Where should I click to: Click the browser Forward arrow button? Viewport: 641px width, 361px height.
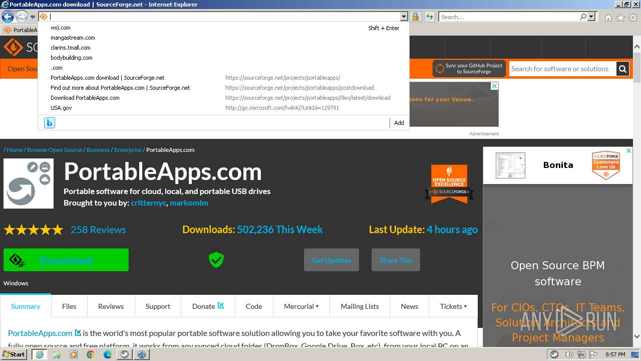[22, 17]
